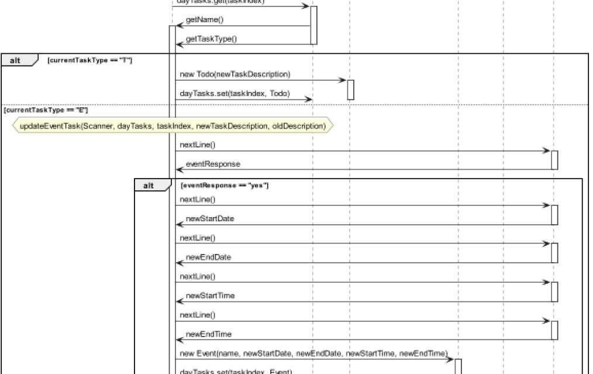Click the getName() message label
Viewport: 593px width, 374px height.
pyautogui.click(x=204, y=20)
